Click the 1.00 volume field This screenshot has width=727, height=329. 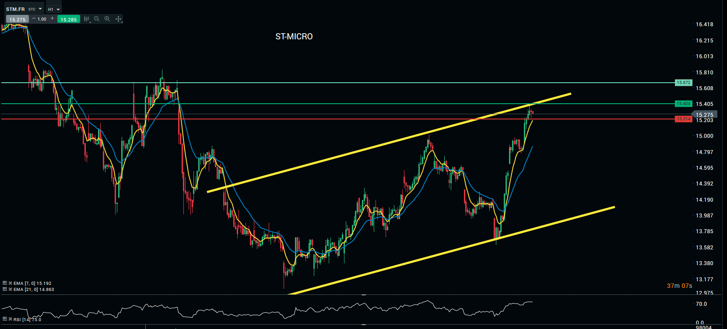pos(42,19)
